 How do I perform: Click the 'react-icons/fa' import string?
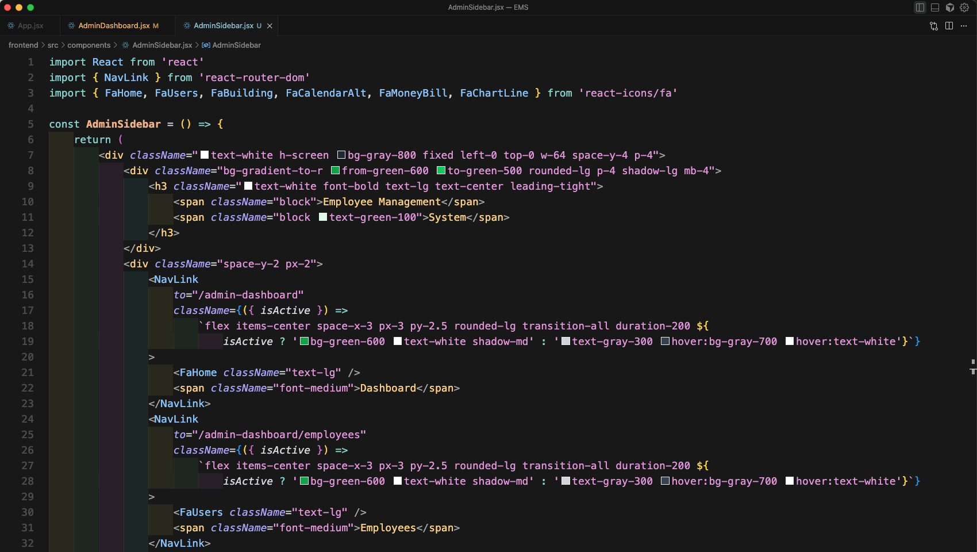(x=628, y=93)
